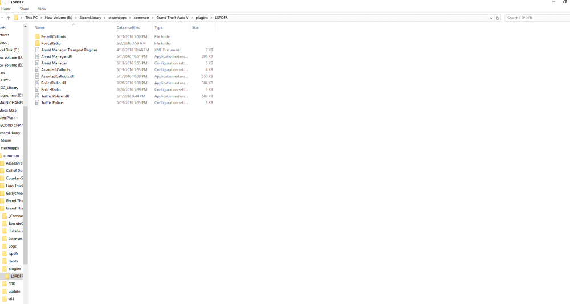Select the Assorted Callouts configuration file icon
This screenshot has width=570, height=304.
(37, 69)
